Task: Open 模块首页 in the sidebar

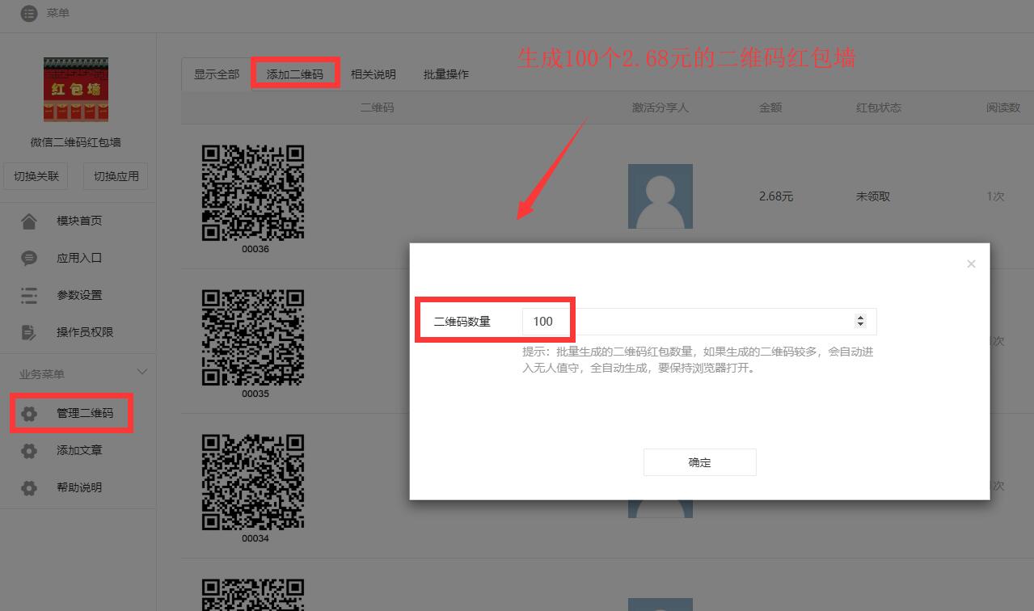Action: (x=79, y=221)
